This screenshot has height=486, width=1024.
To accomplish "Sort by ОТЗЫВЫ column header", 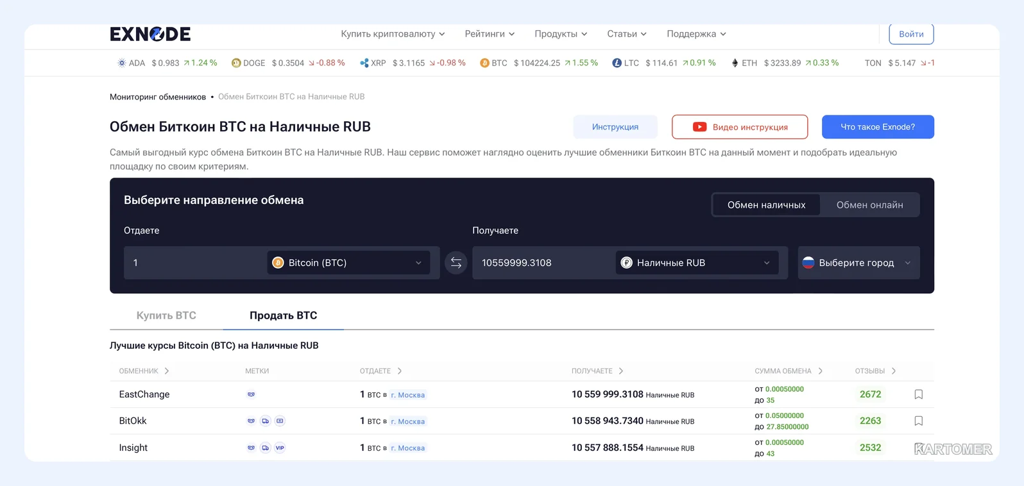I will [x=875, y=371].
